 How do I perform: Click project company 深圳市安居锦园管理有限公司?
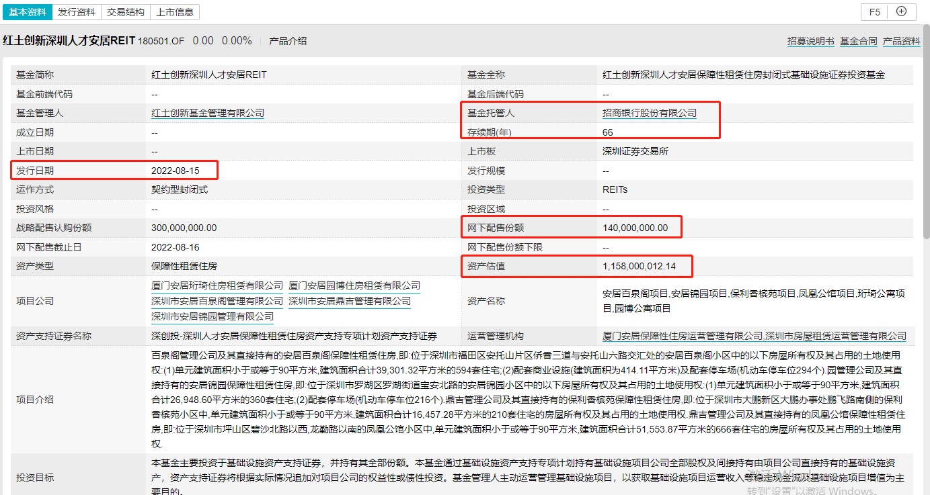(x=212, y=316)
